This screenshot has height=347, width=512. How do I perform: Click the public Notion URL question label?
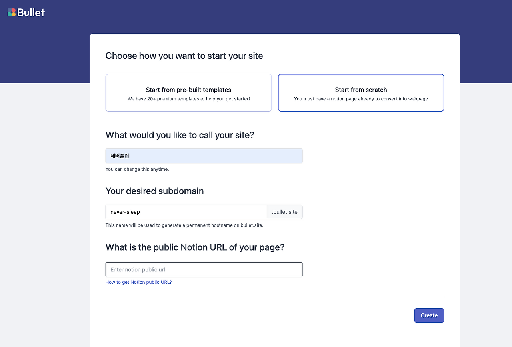[x=195, y=247]
